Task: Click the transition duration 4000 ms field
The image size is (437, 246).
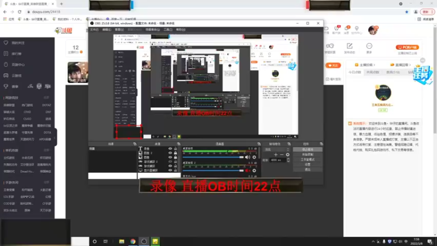Action: coord(278,160)
